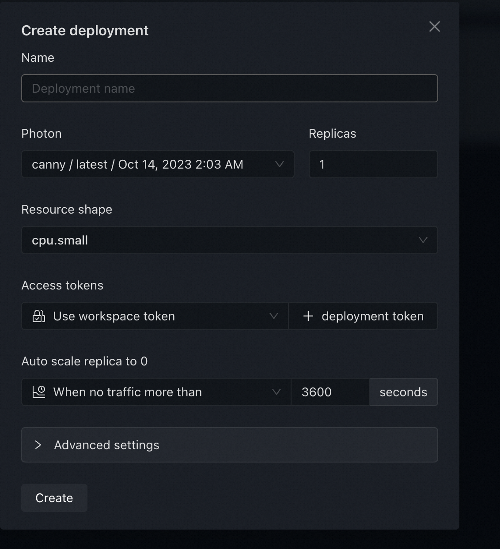Click the seconds unit label
The height and width of the screenshot is (549, 500).
[403, 392]
